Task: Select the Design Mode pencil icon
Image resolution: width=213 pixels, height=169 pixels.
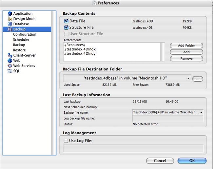Action: pos(10,19)
